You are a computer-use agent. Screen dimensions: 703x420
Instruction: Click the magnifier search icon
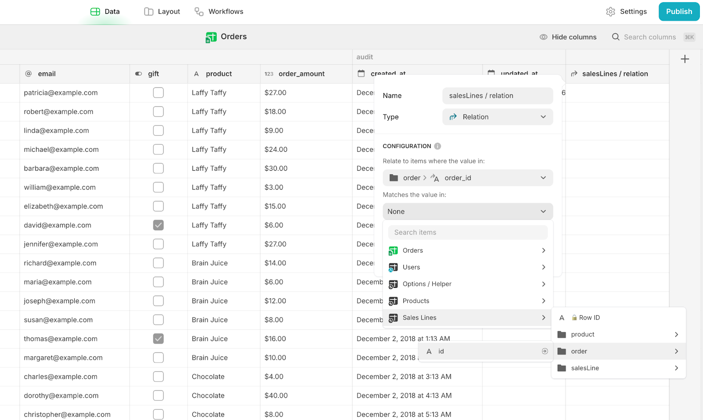[x=616, y=37]
